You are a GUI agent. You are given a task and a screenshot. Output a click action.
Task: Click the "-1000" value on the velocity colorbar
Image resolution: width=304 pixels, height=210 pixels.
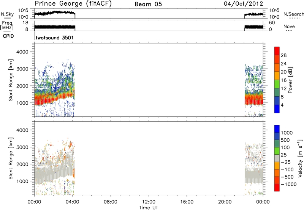click(x=289, y=184)
